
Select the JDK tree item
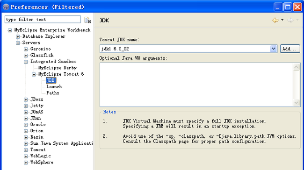point(51,80)
